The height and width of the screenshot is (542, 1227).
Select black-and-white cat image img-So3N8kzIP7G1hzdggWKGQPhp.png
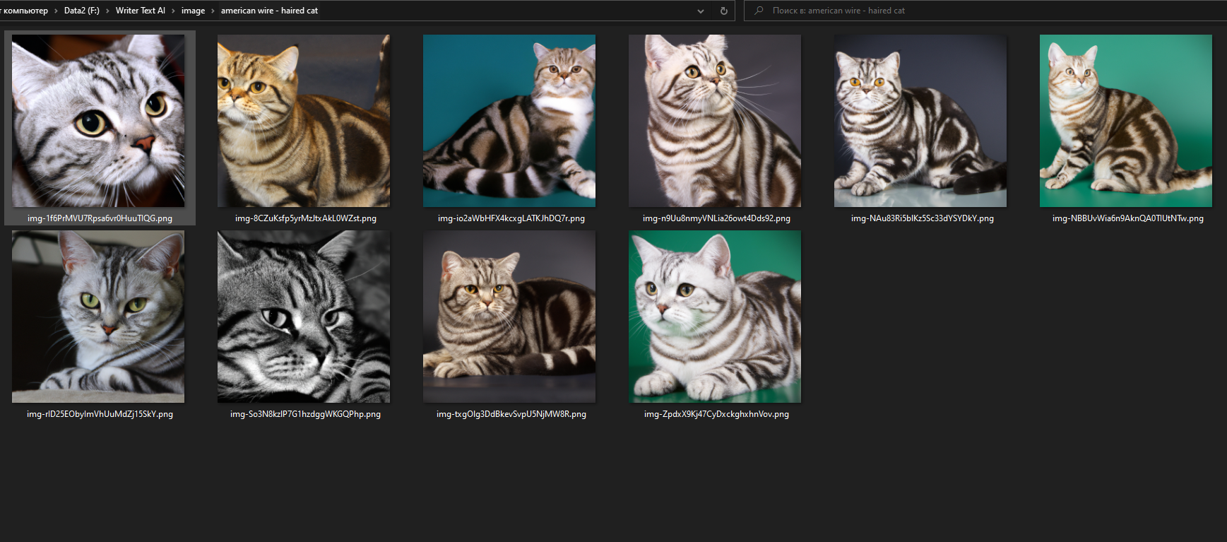coord(304,317)
